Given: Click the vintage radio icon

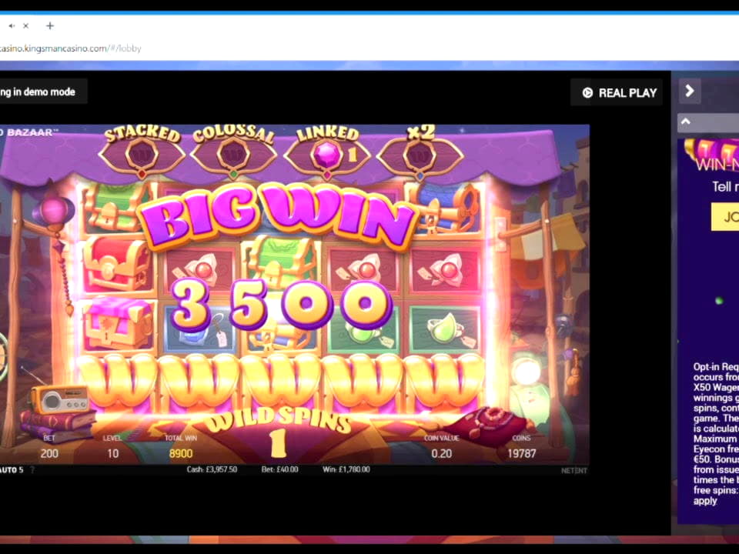Looking at the screenshot, I should click(x=60, y=399).
